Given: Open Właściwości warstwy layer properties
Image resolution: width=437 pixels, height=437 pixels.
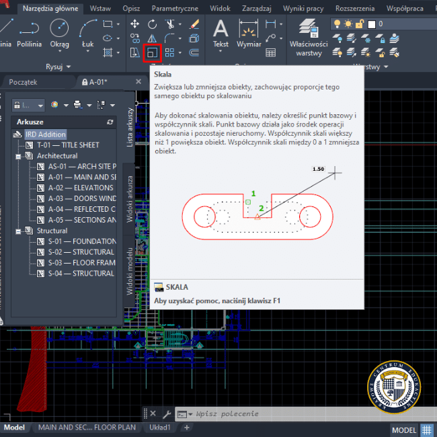Looking at the screenshot, I should 309,38.
